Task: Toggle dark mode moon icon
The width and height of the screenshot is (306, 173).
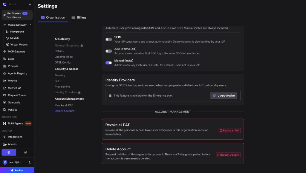Action: [x=30, y=162]
